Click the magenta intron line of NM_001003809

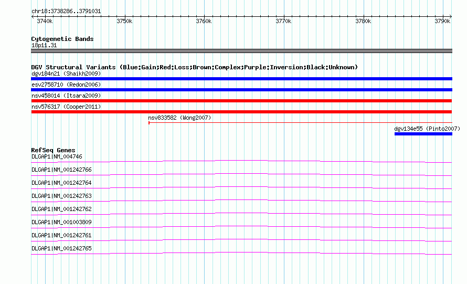241,226
